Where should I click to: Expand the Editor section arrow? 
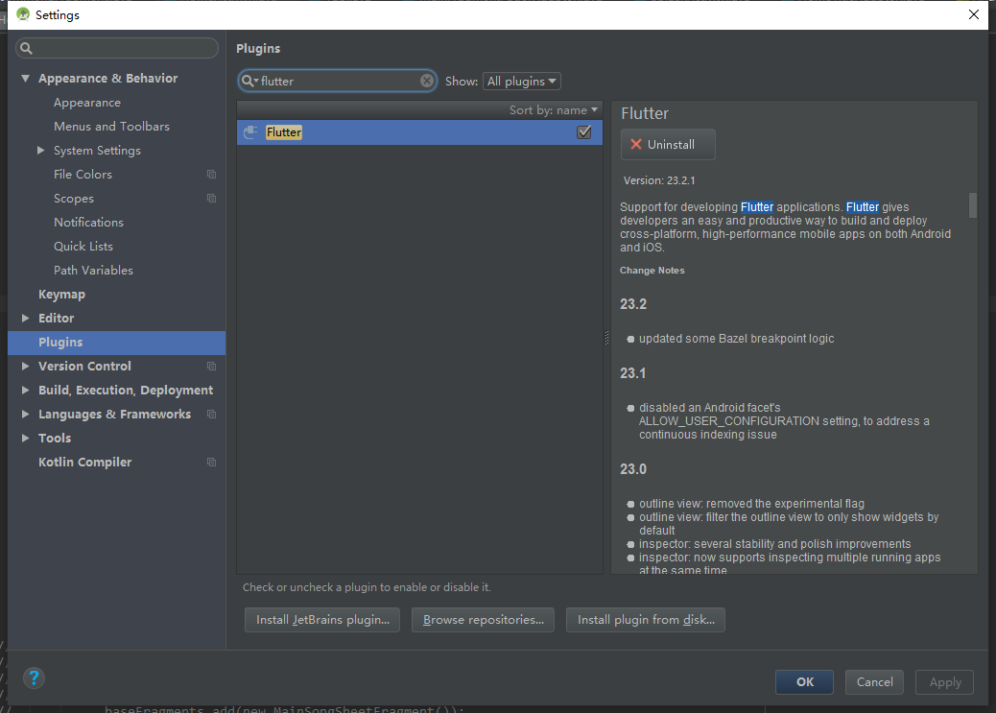click(x=25, y=318)
